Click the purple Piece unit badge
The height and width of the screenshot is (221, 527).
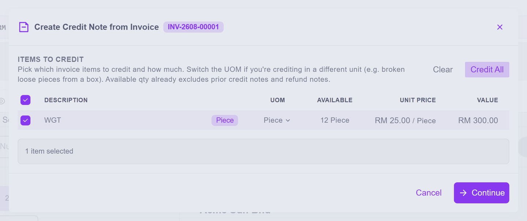tap(225, 120)
